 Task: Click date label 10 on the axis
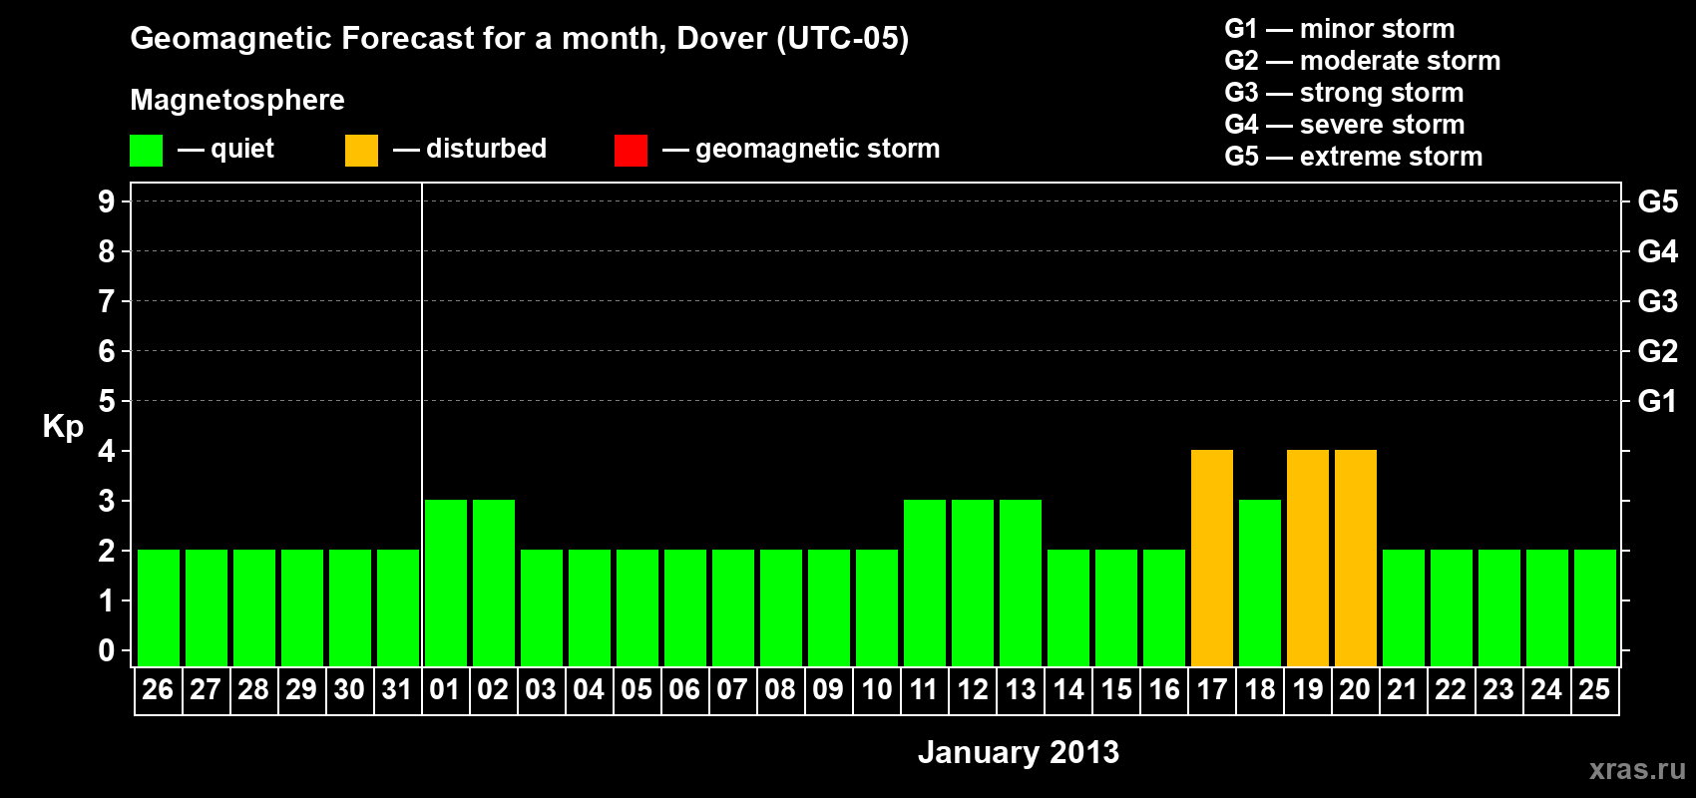[x=877, y=689]
